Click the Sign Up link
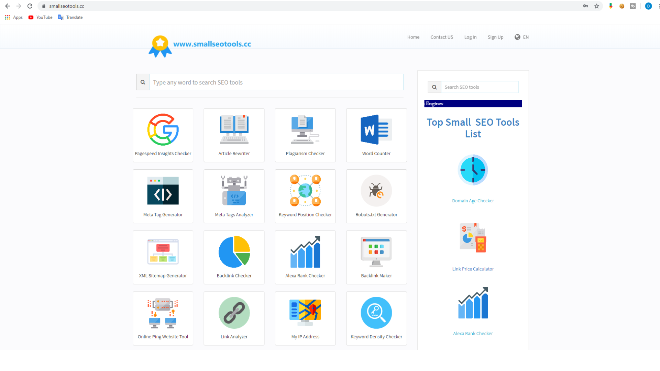This screenshot has width=660, height=371. click(x=495, y=37)
